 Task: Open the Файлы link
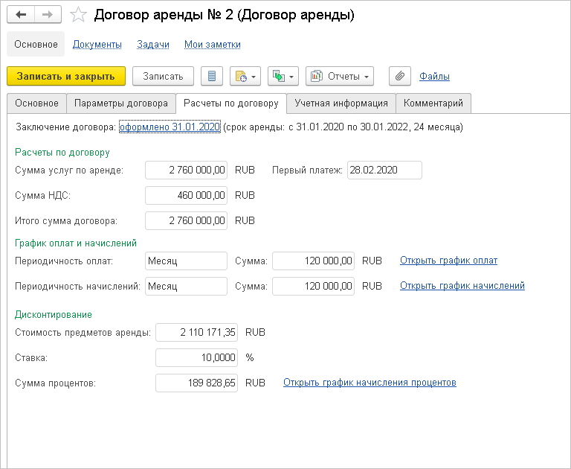[434, 76]
